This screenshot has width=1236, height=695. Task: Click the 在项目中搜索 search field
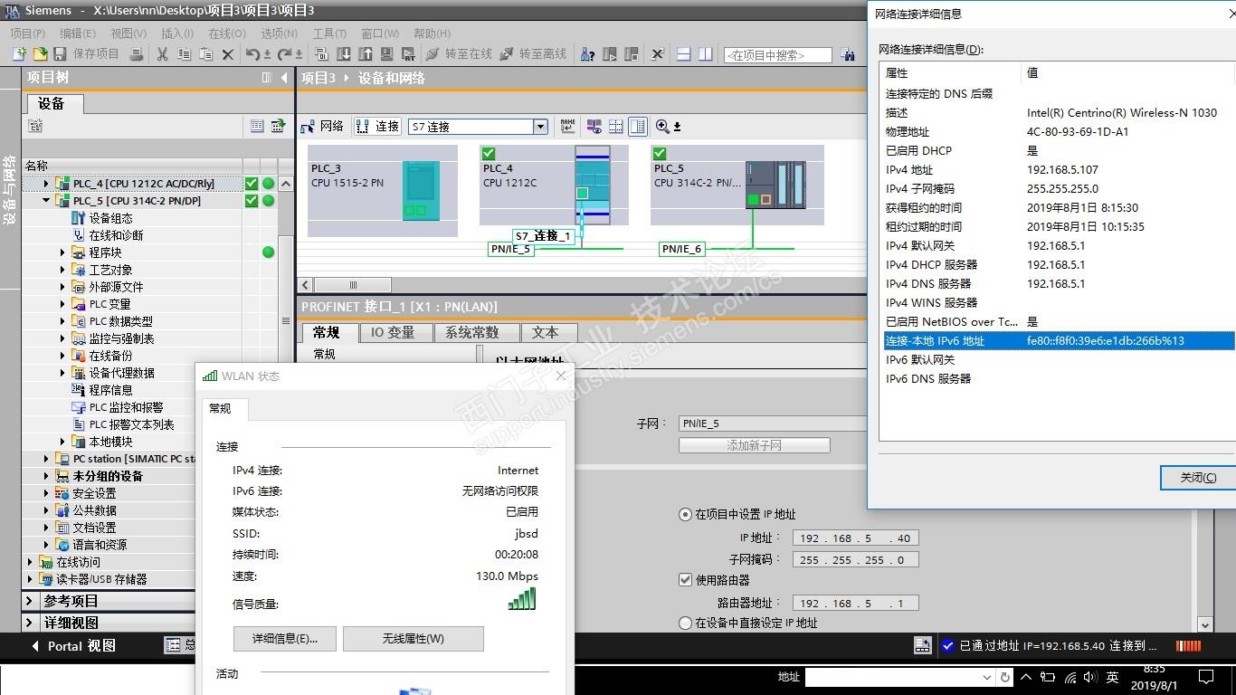coord(778,55)
